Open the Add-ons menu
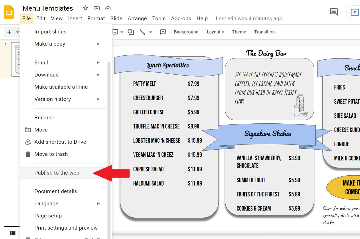 (181, 19)
